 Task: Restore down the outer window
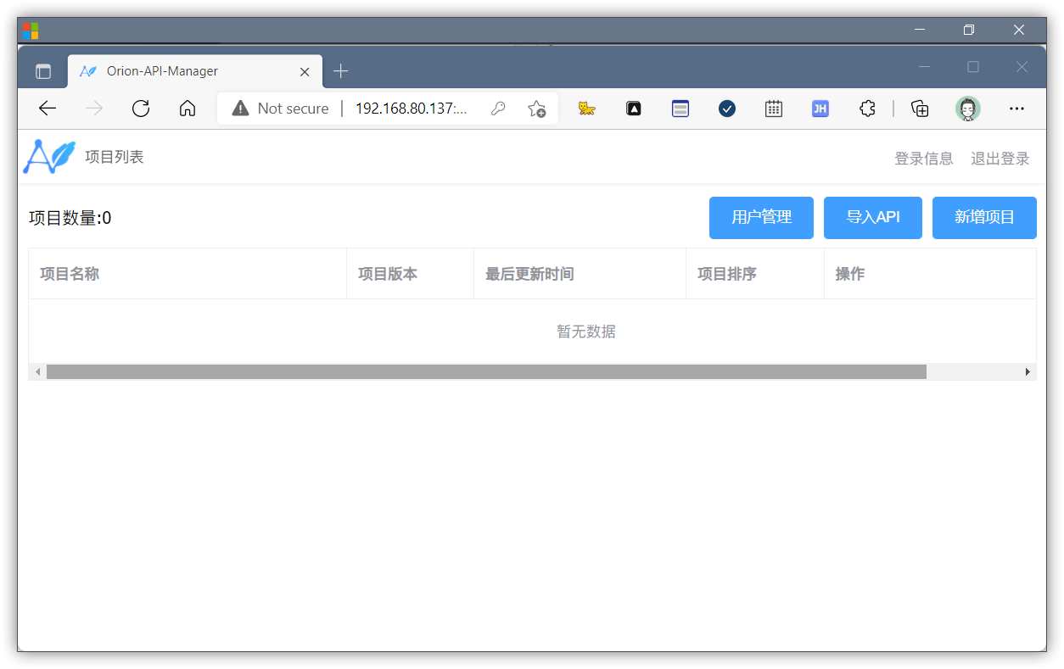point(969,30)
